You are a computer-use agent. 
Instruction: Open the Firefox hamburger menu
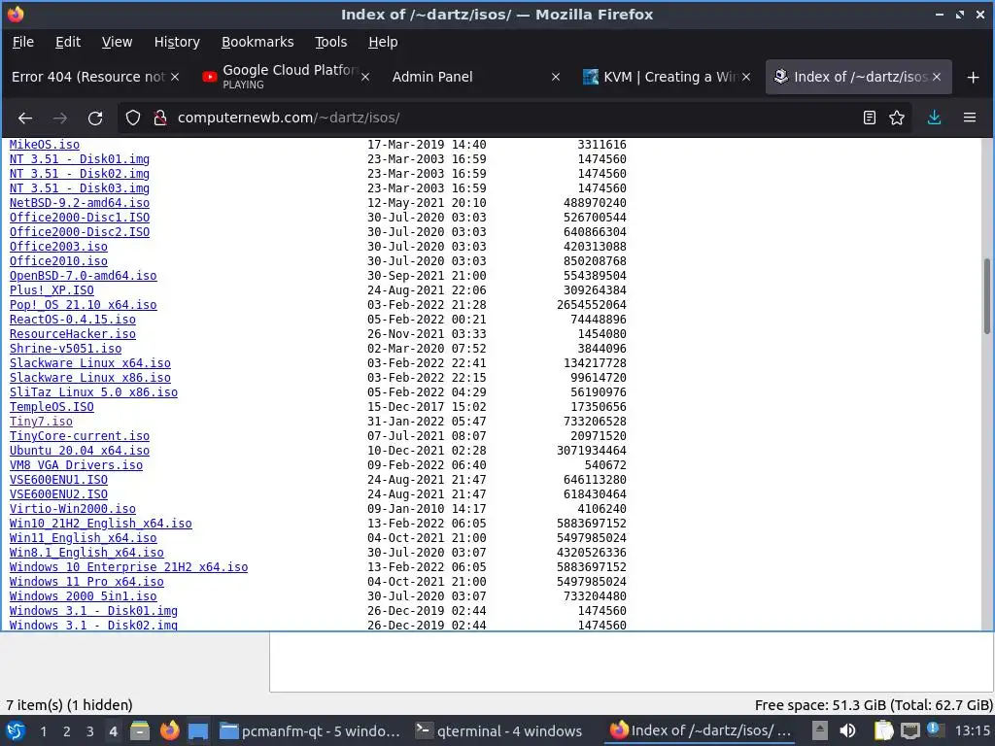pos(970,118)
